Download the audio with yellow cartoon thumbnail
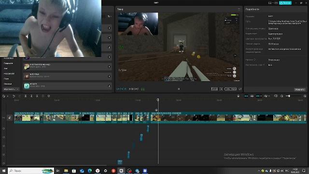 click(109, 67)
